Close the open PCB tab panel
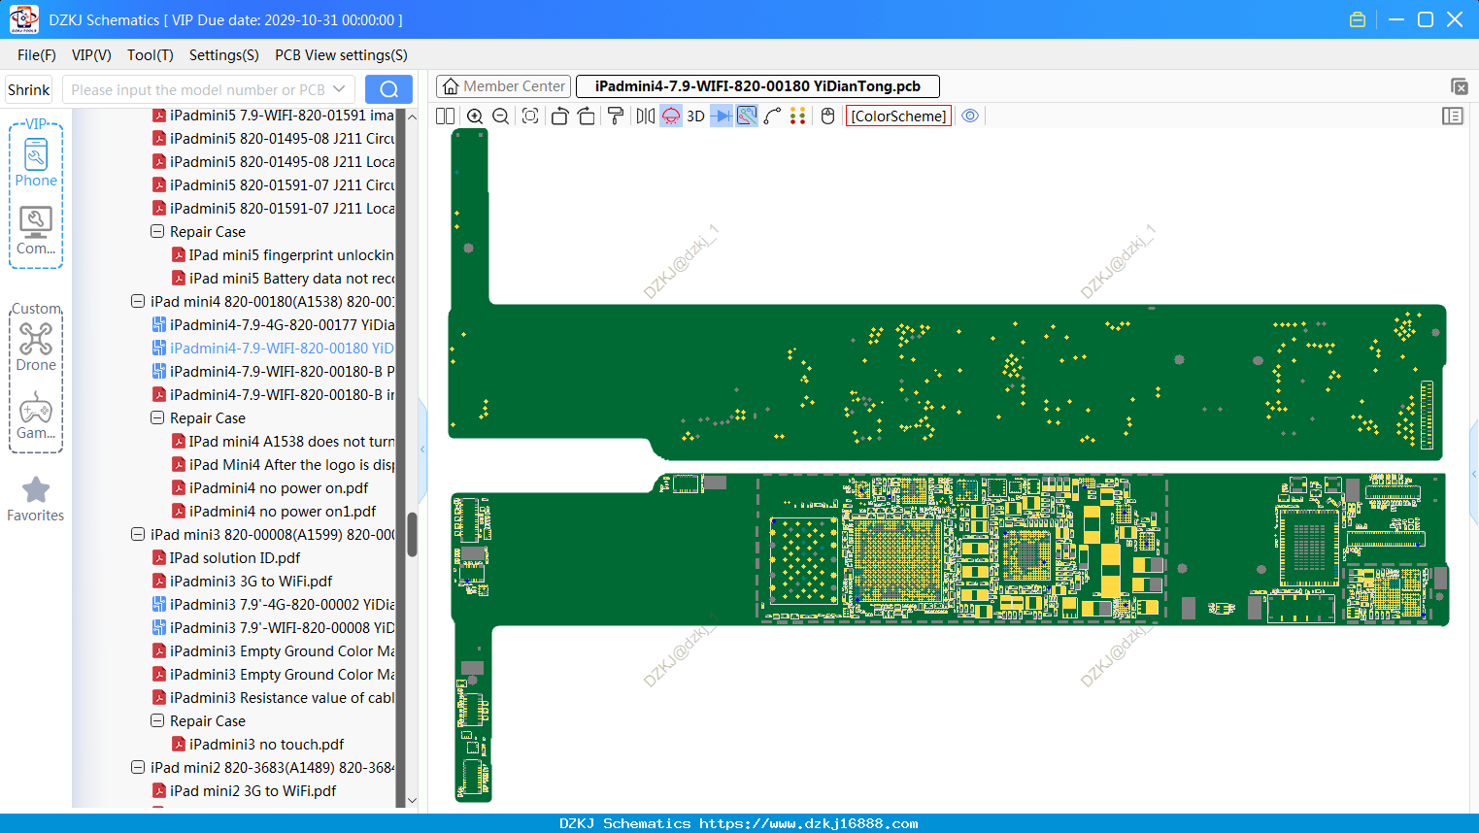1479x833 pixels. [1459, 86]
